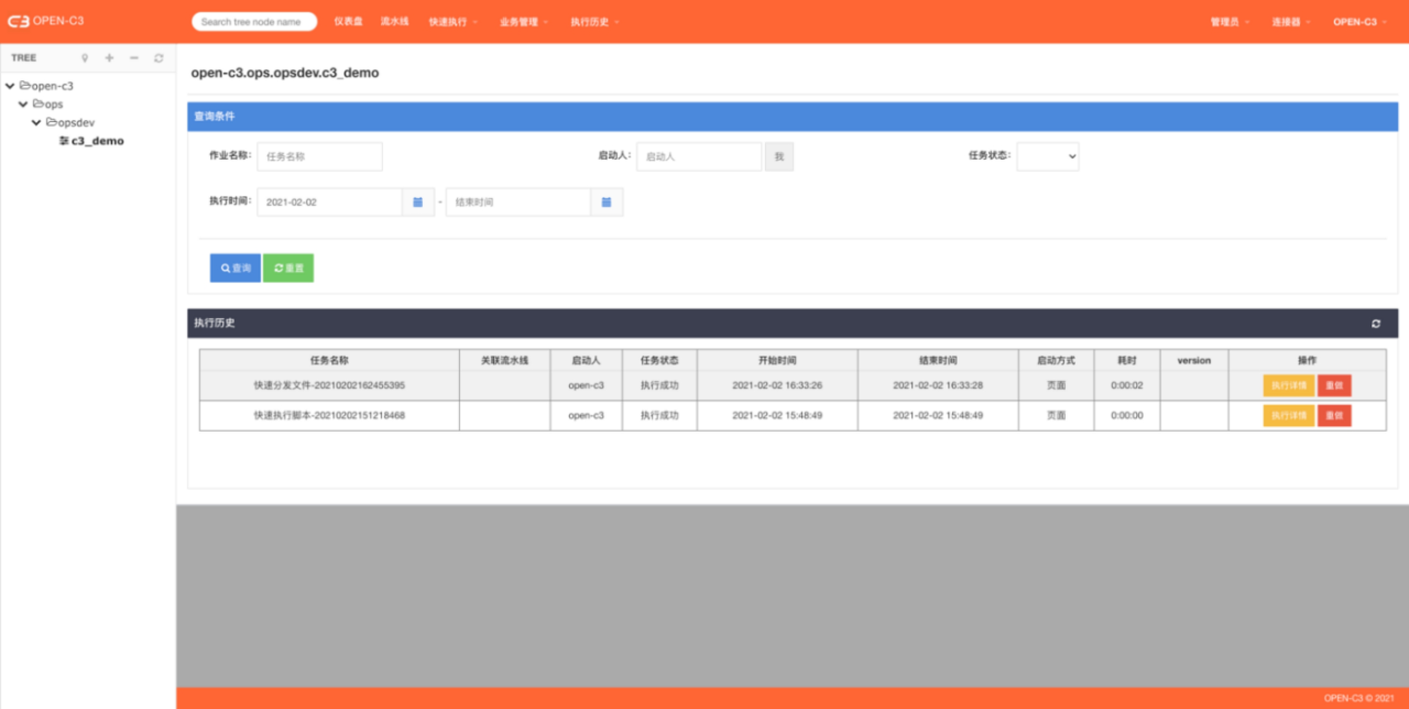Click the 作业名称 job name input field
The height and width of the screenshot is (709, 1409).
pyautogui.click(x=319, y=156)
